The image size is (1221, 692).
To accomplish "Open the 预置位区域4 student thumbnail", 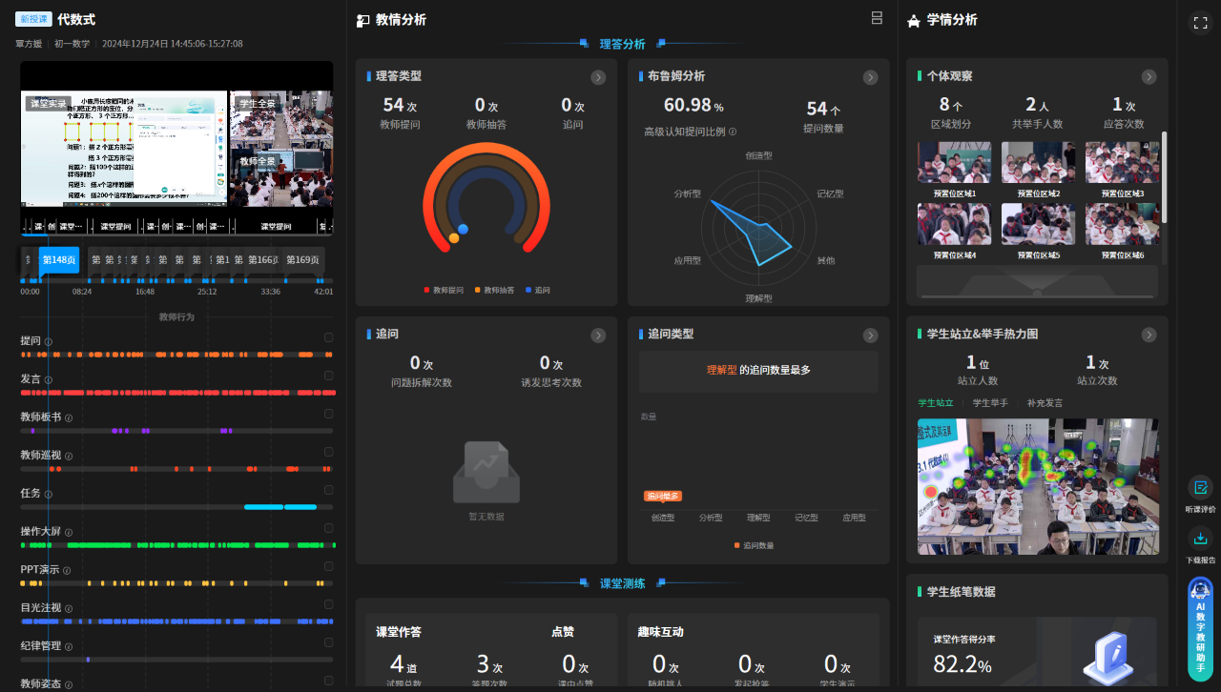I will pyautogui.click(x=954, y=224).
